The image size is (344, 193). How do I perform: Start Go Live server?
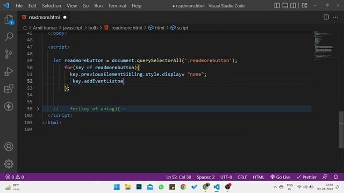pyautogui.click(x=281, y=177)
